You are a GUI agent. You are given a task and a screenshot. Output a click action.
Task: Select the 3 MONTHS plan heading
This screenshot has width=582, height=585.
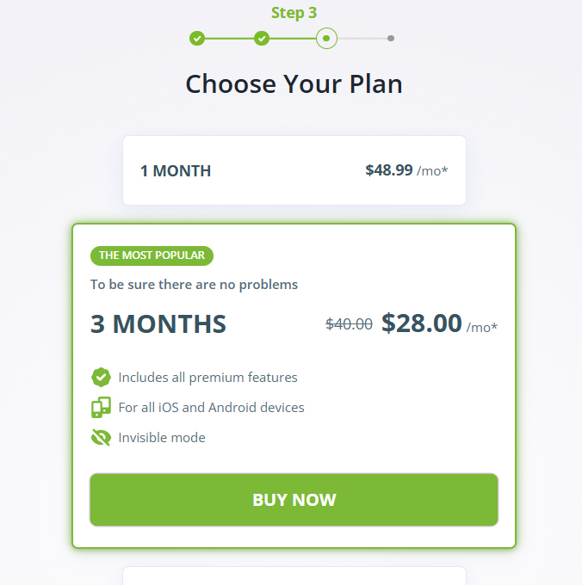pos(158,324)
